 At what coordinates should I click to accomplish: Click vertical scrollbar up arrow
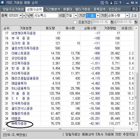[x=136, y=28]
